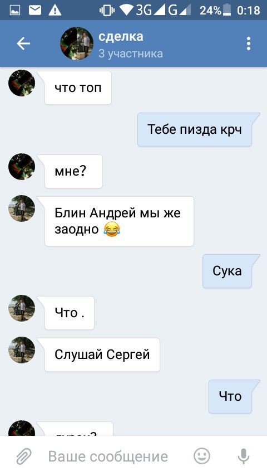Open chat info via 'сделка' title
This screenshot has width=267, height=476.
[x=121, y=36]
